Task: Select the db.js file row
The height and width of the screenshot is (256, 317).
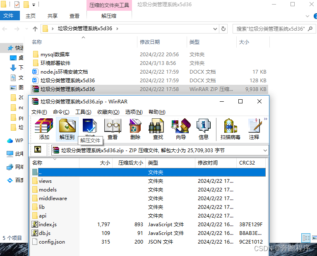Action: coord(149,233)
